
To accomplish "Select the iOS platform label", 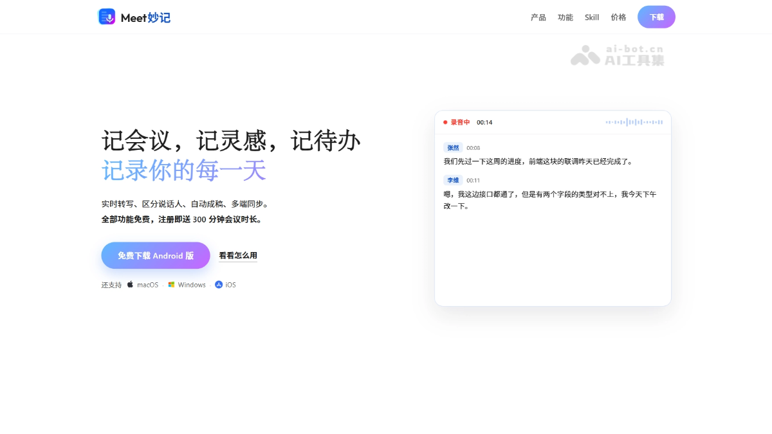I will (231, 285).
